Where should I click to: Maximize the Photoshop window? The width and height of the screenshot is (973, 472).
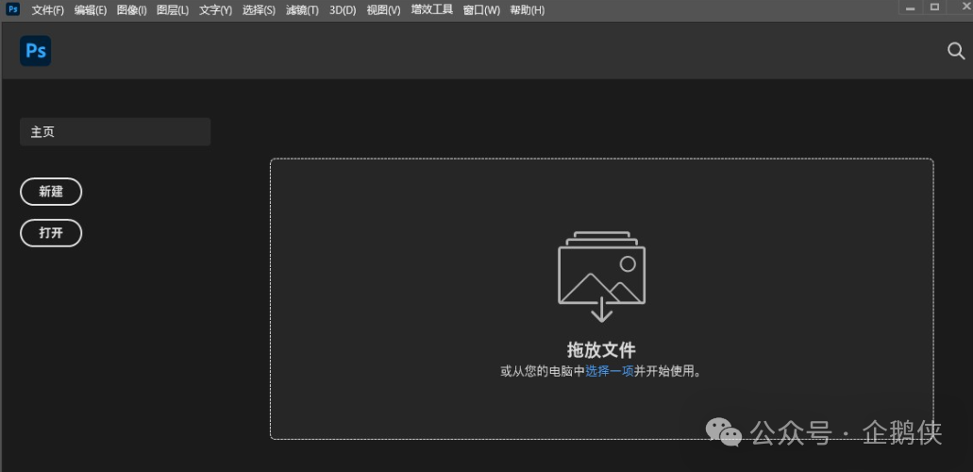click(x=934, y=8)
